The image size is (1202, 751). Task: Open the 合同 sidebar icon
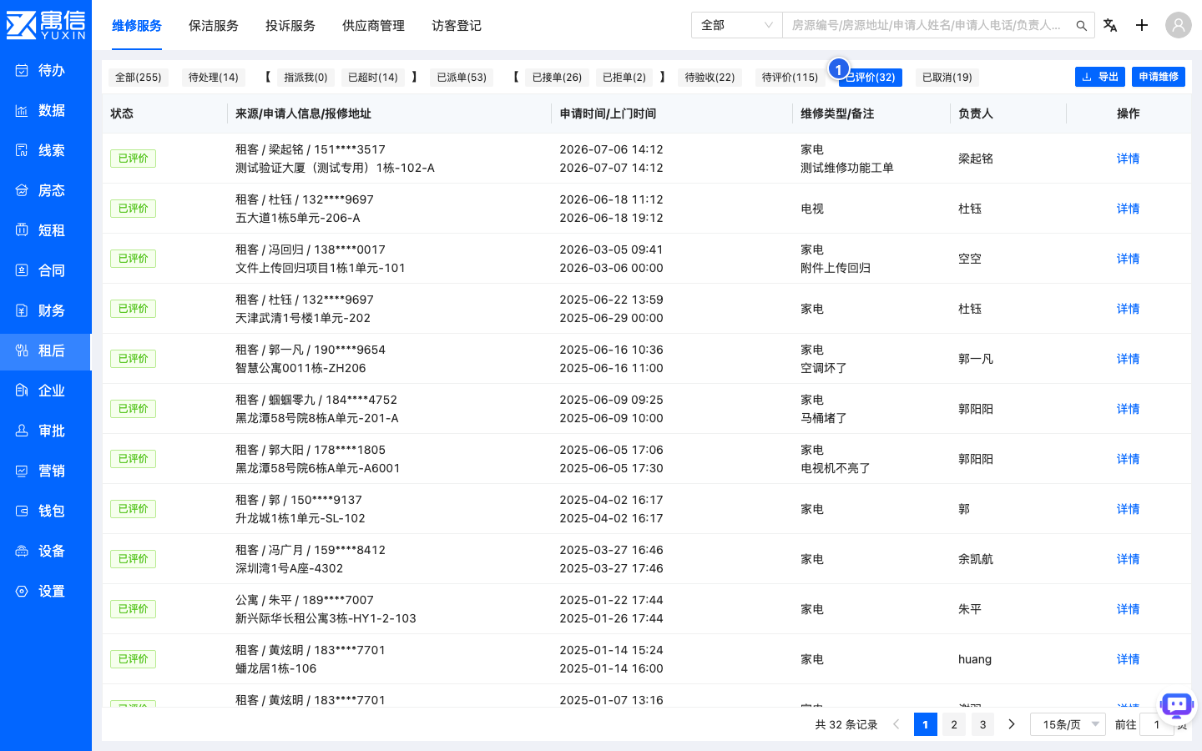[x=22, y=270]
